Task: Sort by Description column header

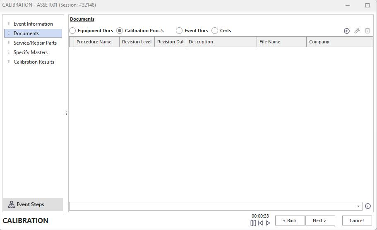Action: pos(221,42)
